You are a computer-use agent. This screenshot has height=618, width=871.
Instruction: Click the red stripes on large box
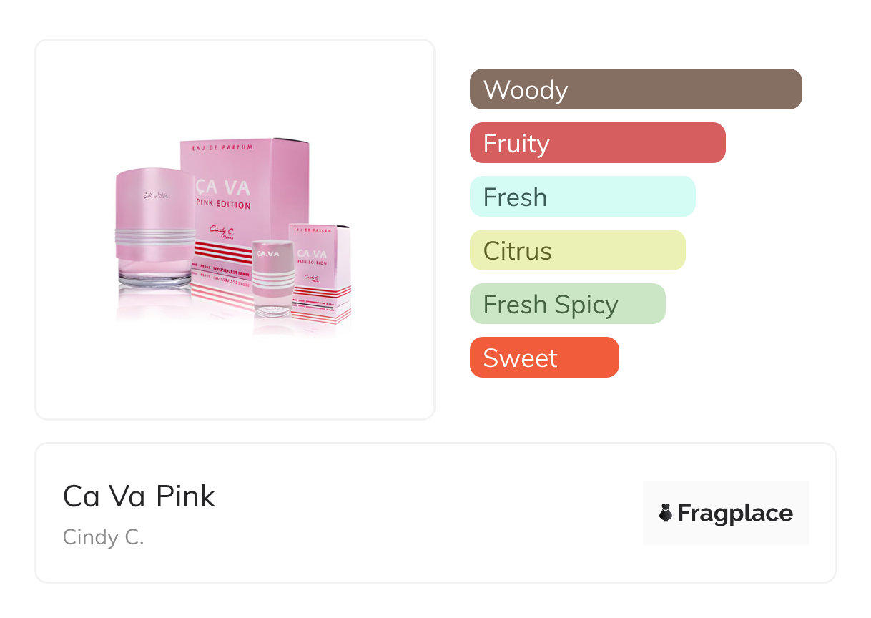222,250
